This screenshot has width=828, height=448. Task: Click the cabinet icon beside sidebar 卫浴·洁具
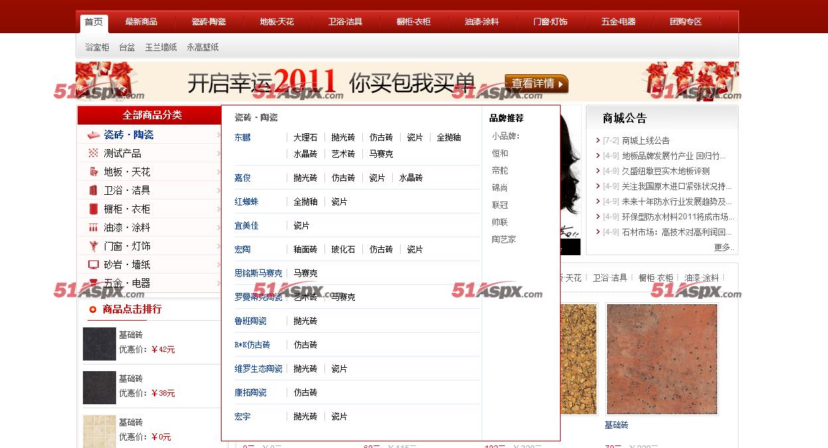tap(93, 190)
